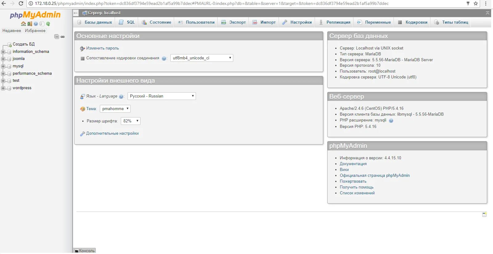Open the Репликация tab
This screenshot has height=254, width=493.
point(335,22)
